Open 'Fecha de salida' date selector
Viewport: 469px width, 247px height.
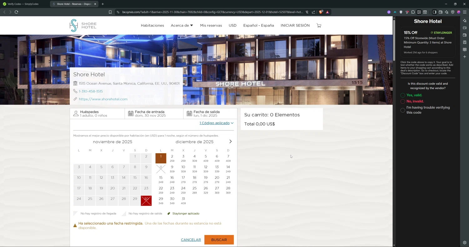click(x=210, y=114)
